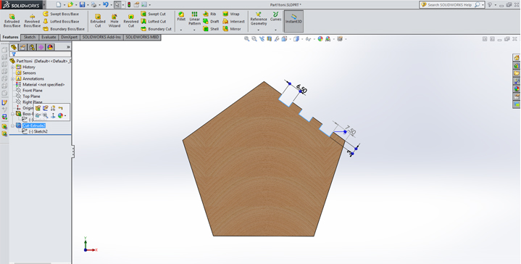The image size is (521, 264).
Task: Select the Swept Cut command
Action: pyautogui.click(x=153, y=14)
